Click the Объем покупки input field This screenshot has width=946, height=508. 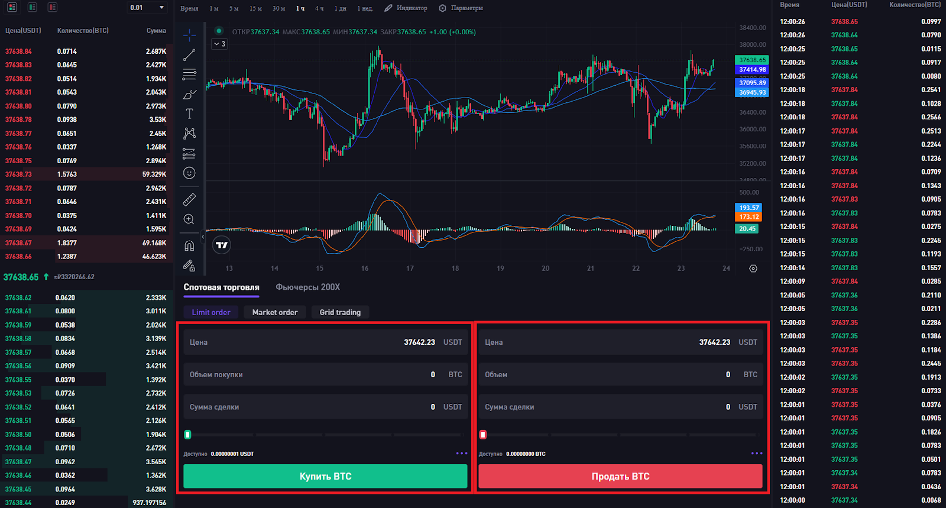[x=326, y=374]
